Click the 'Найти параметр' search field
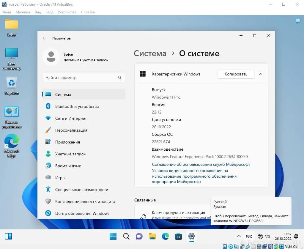The width and height of the screenshot is (304, 249). [84, 78]
